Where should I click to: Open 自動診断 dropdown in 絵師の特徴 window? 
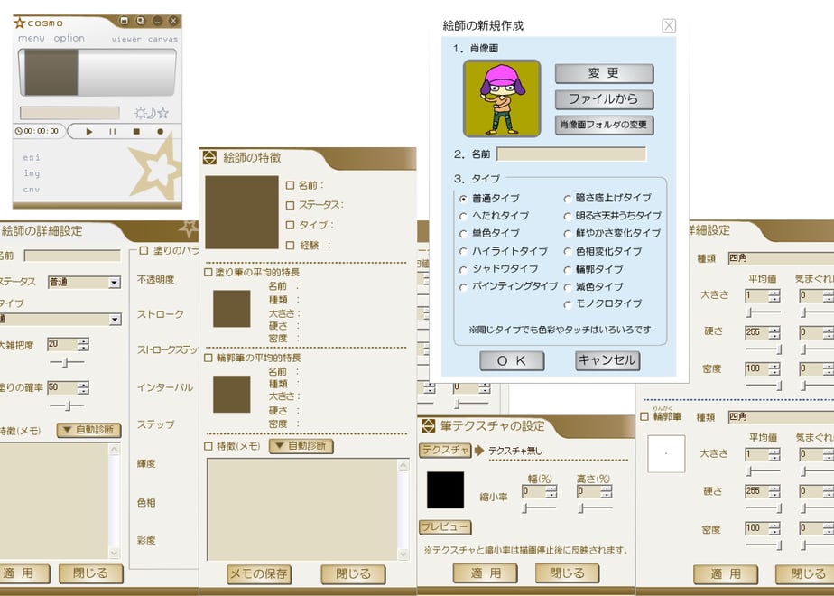click(301, 446)
